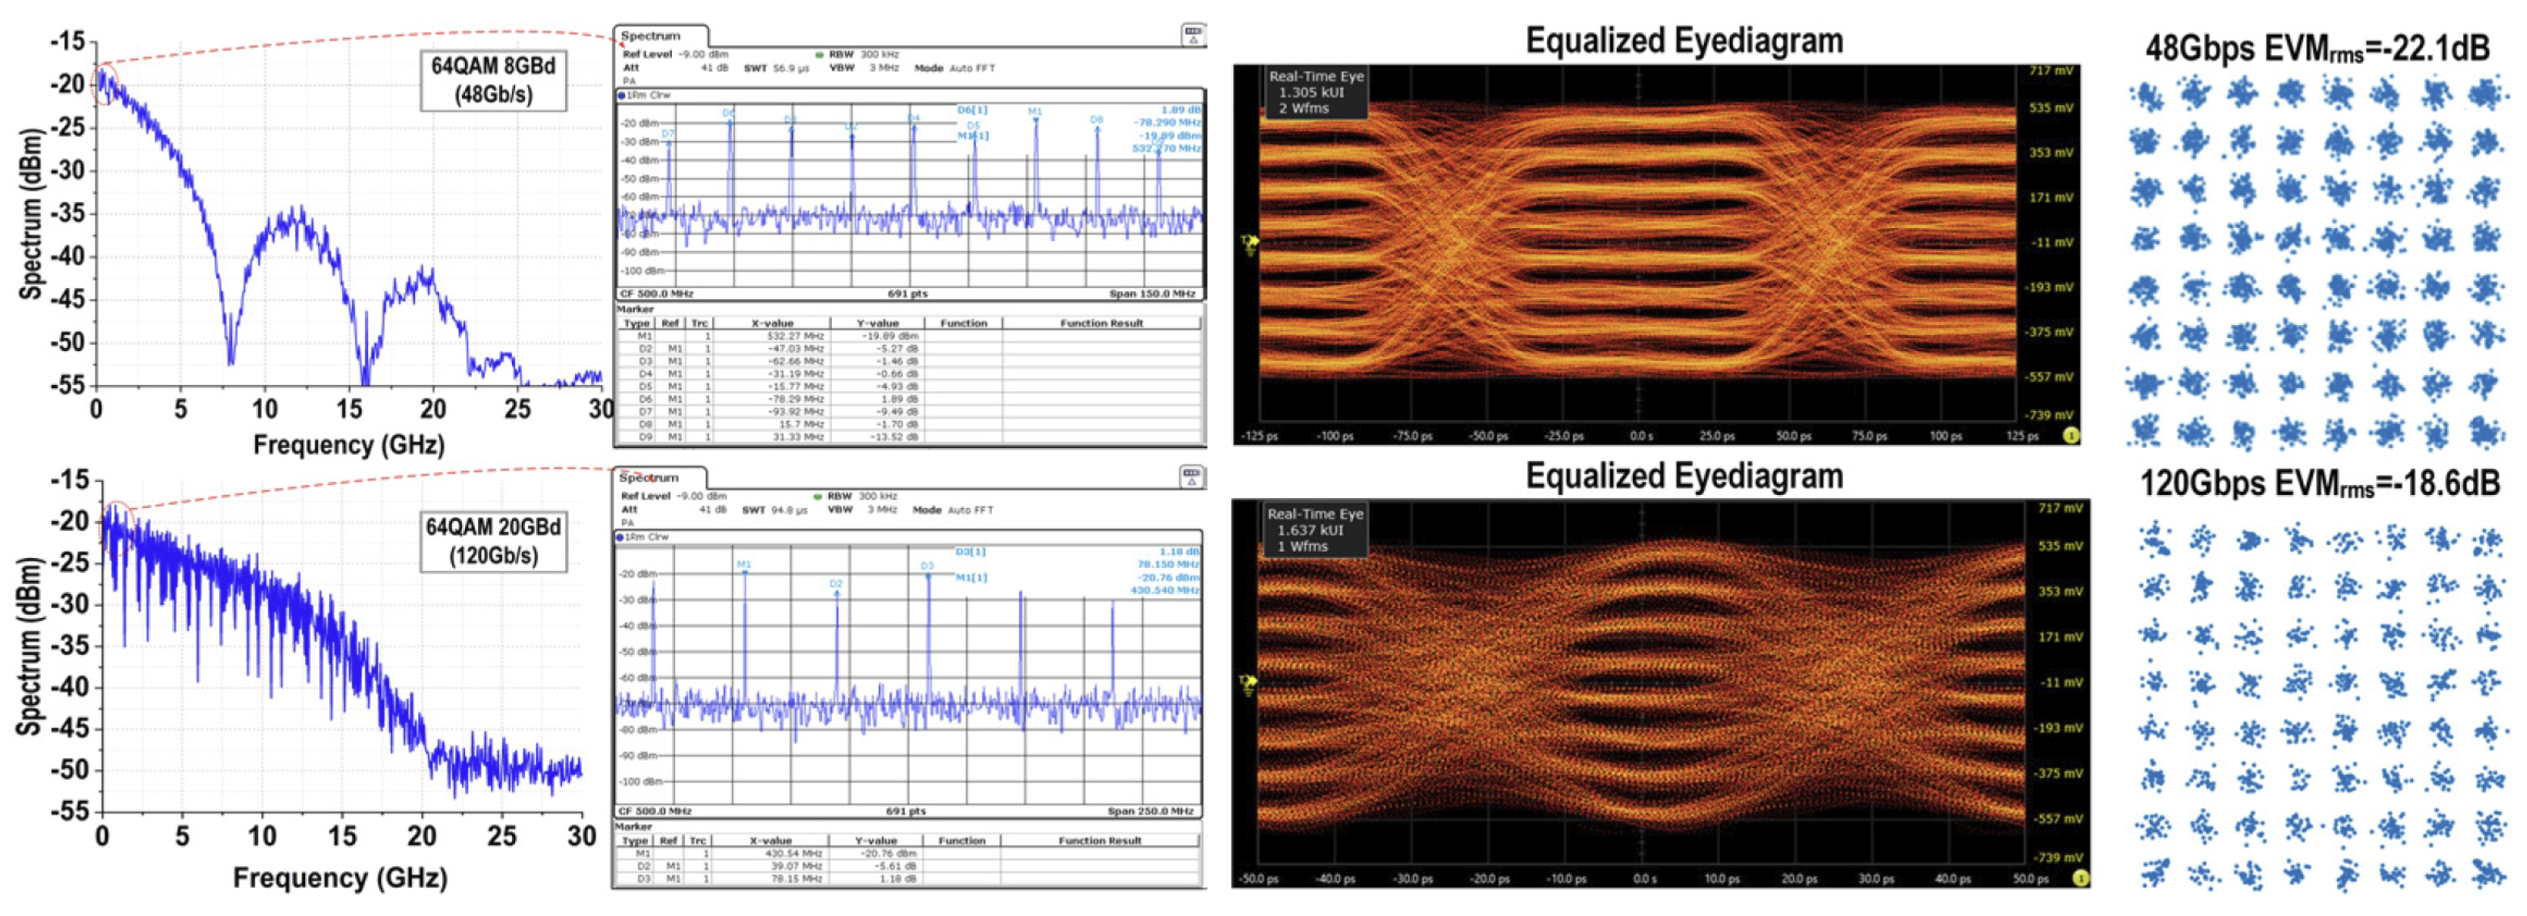Select the lower Spectrum tab
Viewport: 2527px width, 916px height.
(650, 478)
